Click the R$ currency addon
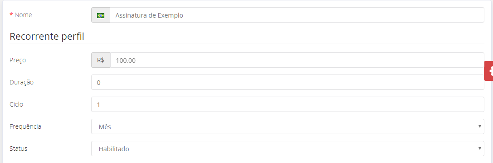This screenshot has height=163, width=493. [x=101, y=60]
